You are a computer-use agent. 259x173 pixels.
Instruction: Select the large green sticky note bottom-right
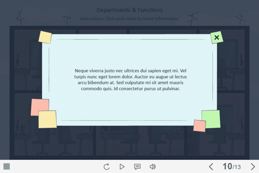point(211,119)
